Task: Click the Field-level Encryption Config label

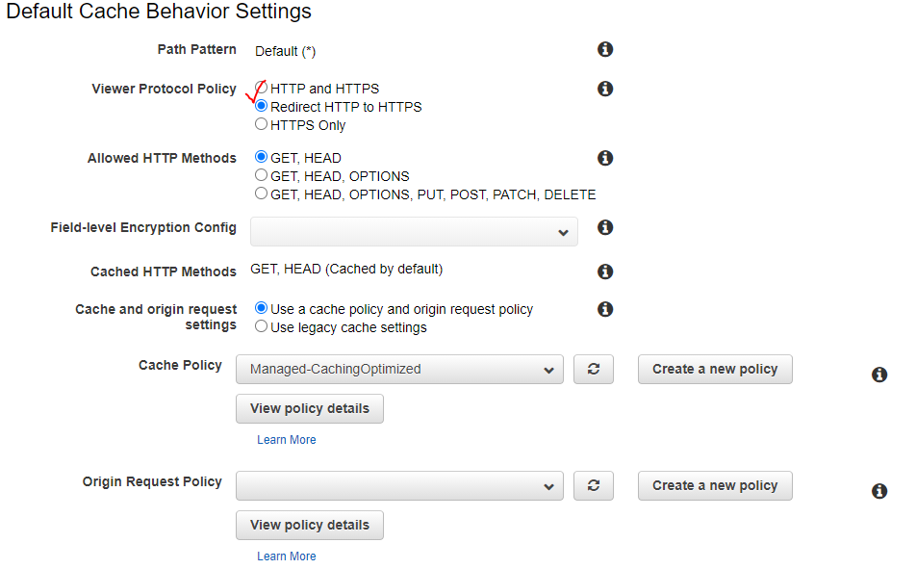Action: 143,227
